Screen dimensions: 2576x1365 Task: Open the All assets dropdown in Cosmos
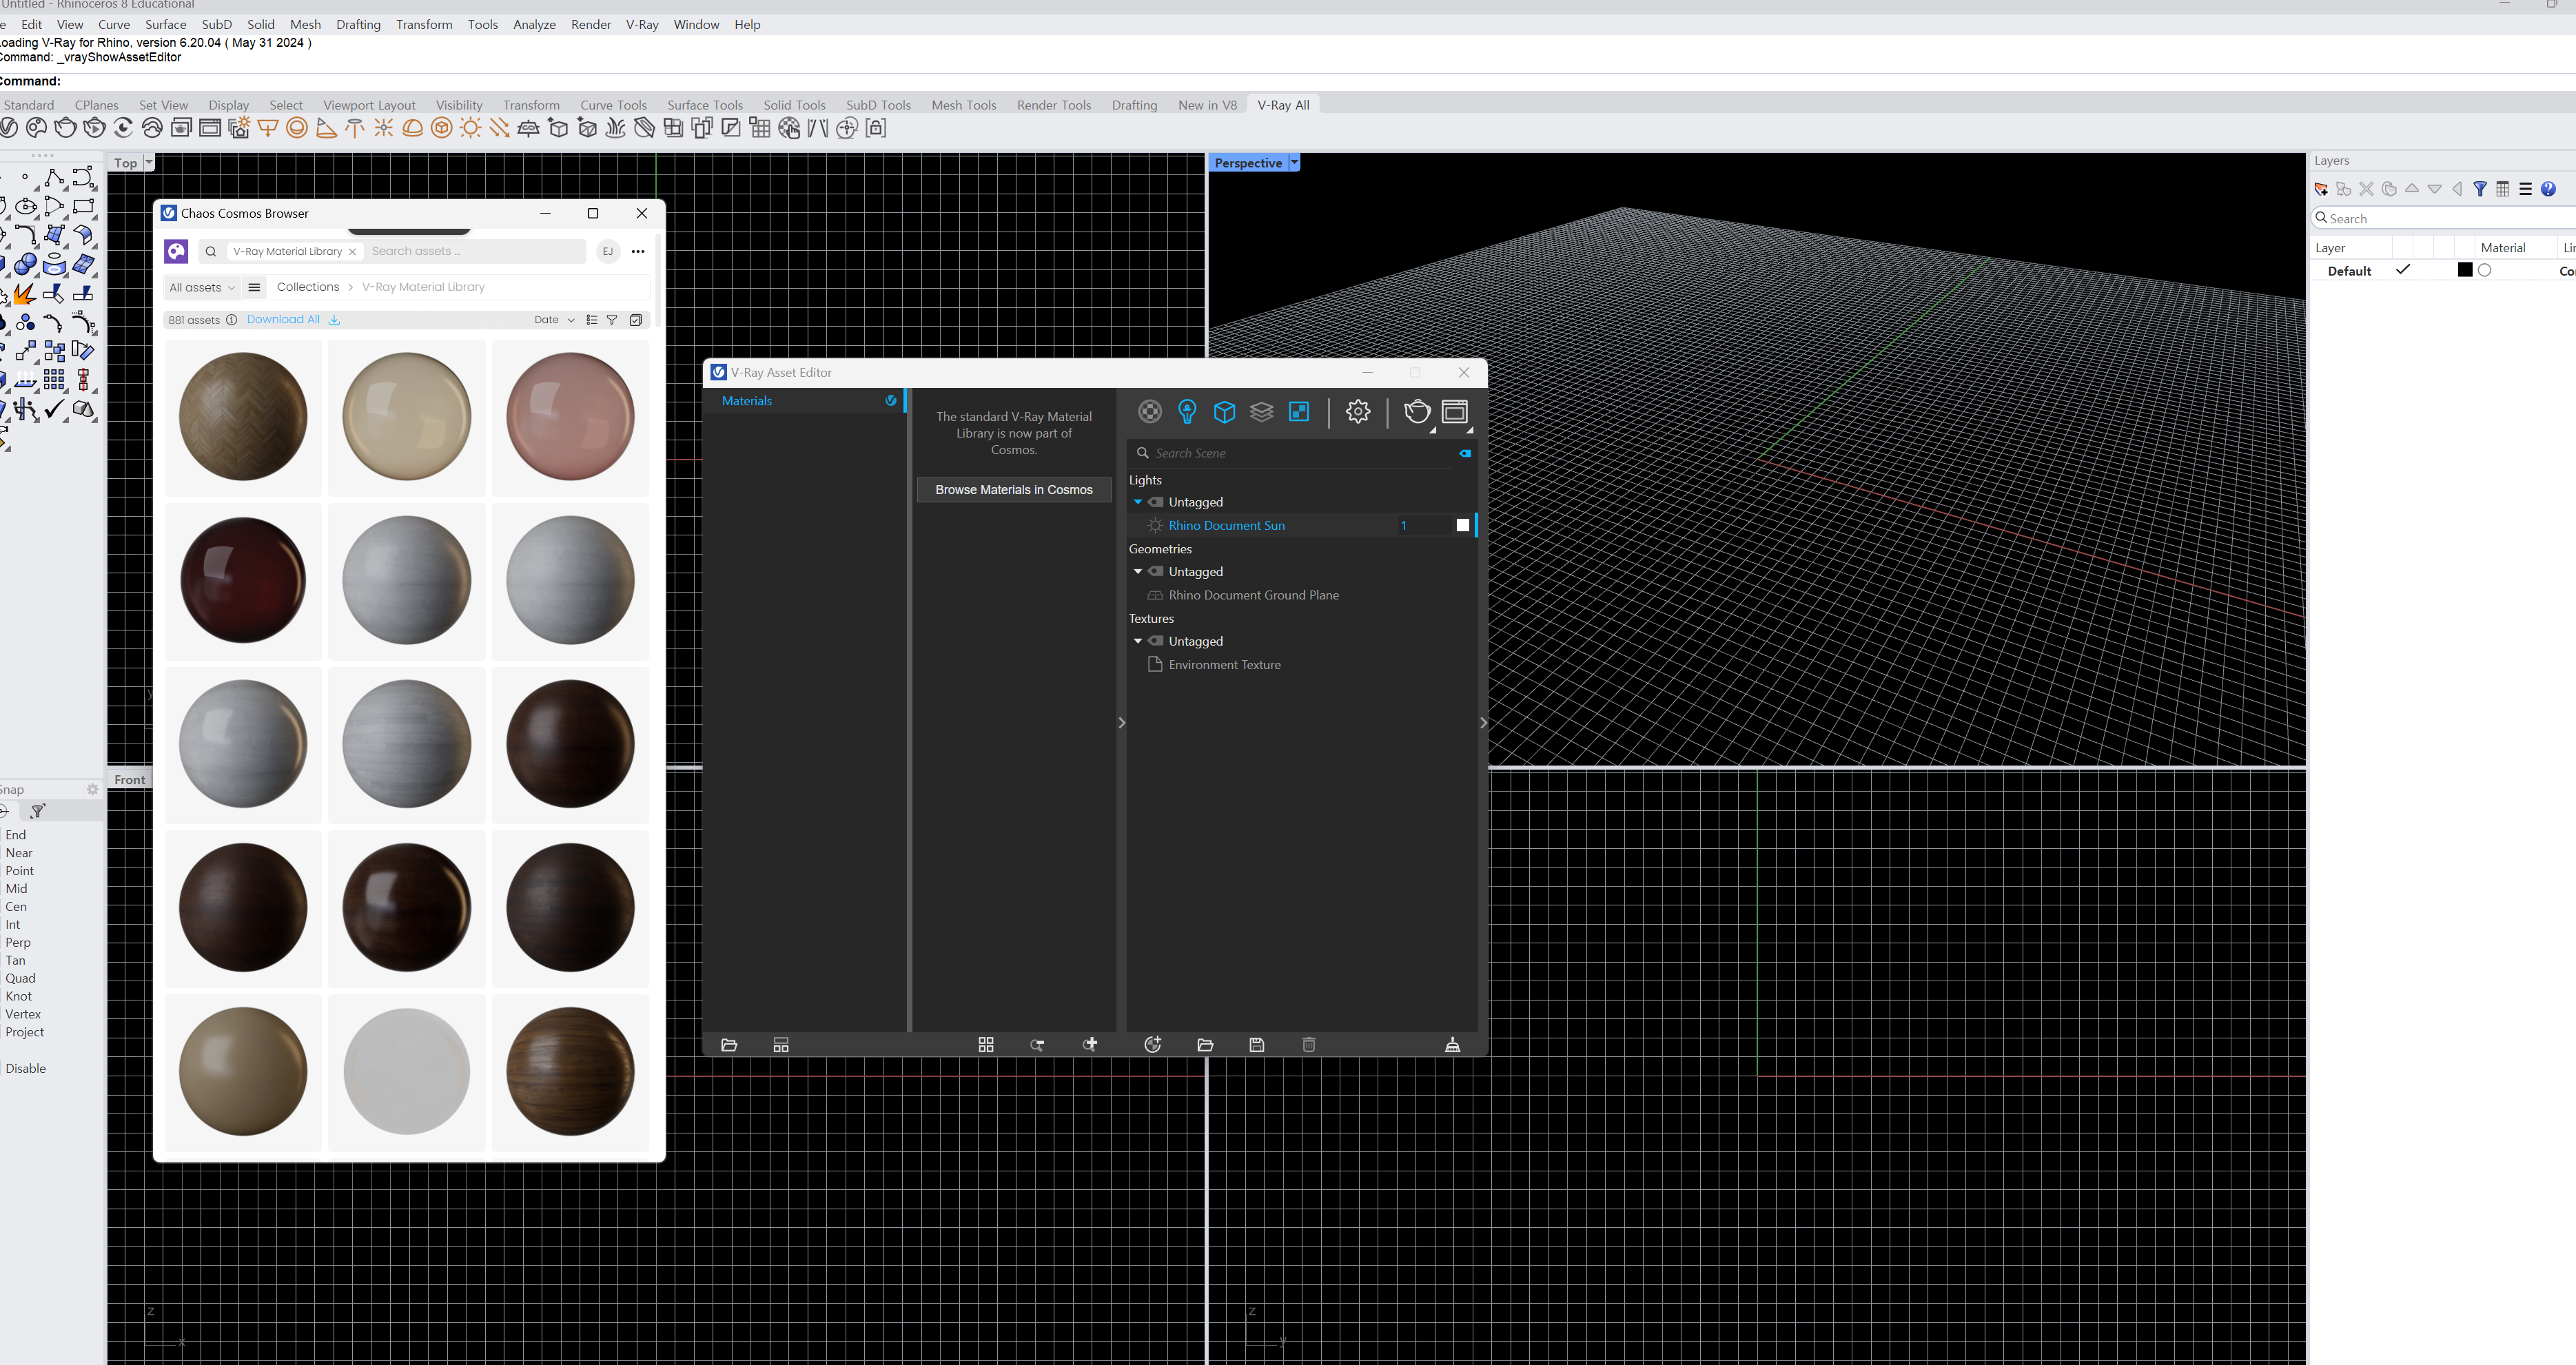coord(202,287)
